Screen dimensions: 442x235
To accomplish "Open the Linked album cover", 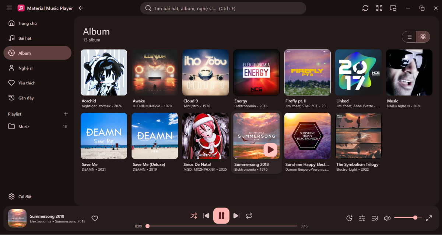I will pos(358,72).
